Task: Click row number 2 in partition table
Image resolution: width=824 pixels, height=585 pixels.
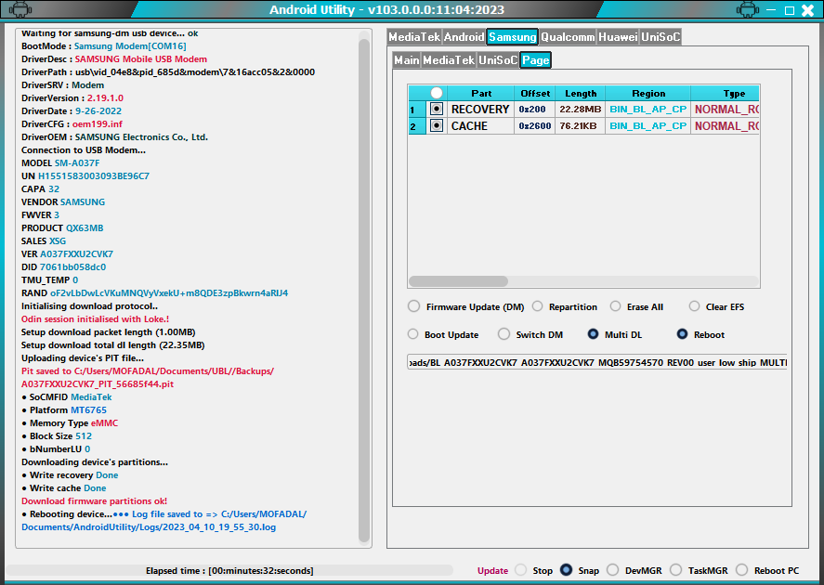Action: pos(417,126)
